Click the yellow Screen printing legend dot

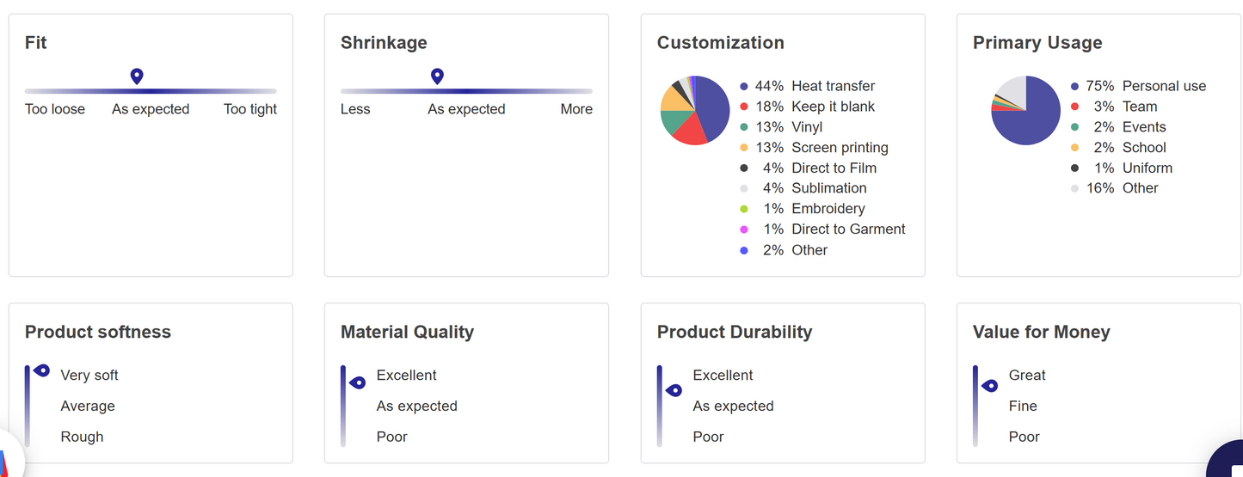click(x=744, y=148)
